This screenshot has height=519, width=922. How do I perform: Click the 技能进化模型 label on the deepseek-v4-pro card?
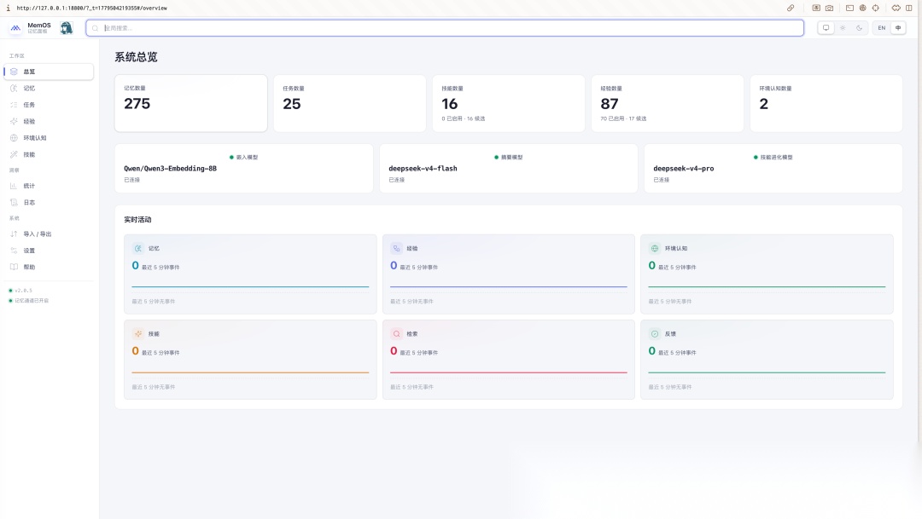[776, 158]
